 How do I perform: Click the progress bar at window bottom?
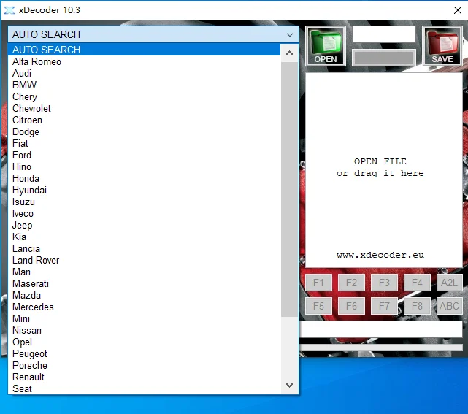click(381, 347)
